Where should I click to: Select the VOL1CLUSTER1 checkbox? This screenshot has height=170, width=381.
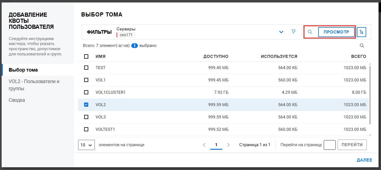86,92
